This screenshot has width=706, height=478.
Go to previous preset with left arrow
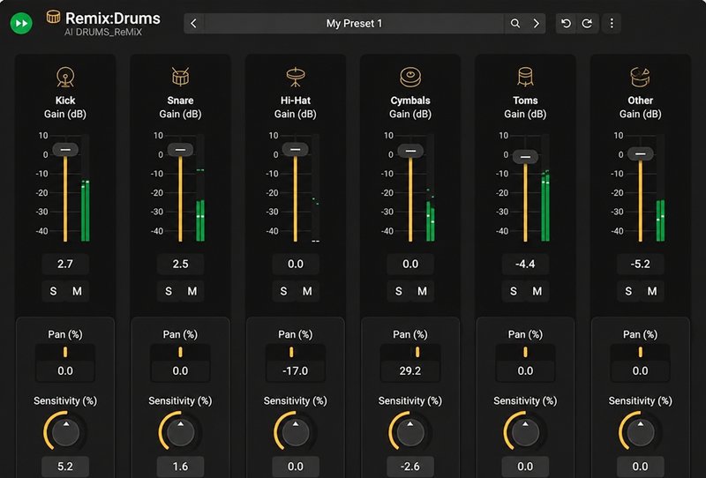pyautogui.click(x=193, y=24)
